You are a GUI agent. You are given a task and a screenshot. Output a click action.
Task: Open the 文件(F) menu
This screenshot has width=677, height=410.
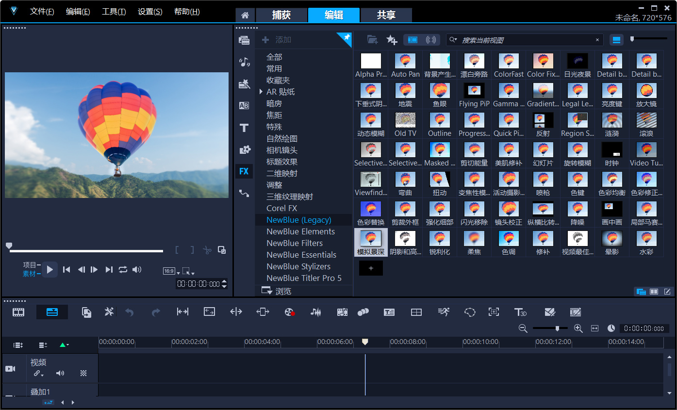tap(42, 12)
